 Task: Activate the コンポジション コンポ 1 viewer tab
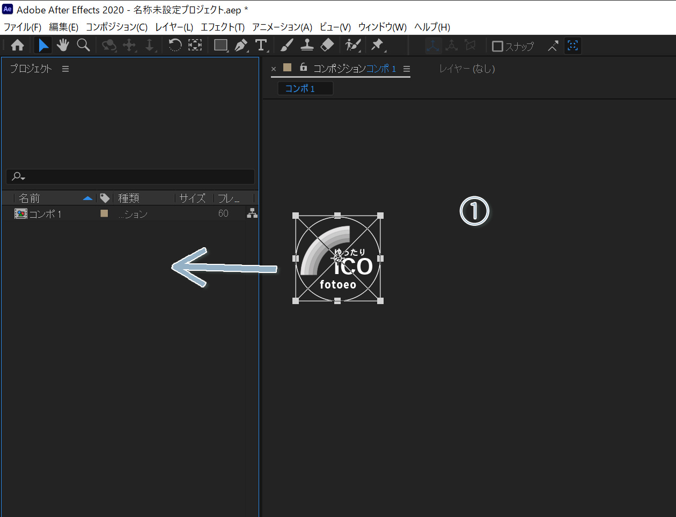(354, 69)
